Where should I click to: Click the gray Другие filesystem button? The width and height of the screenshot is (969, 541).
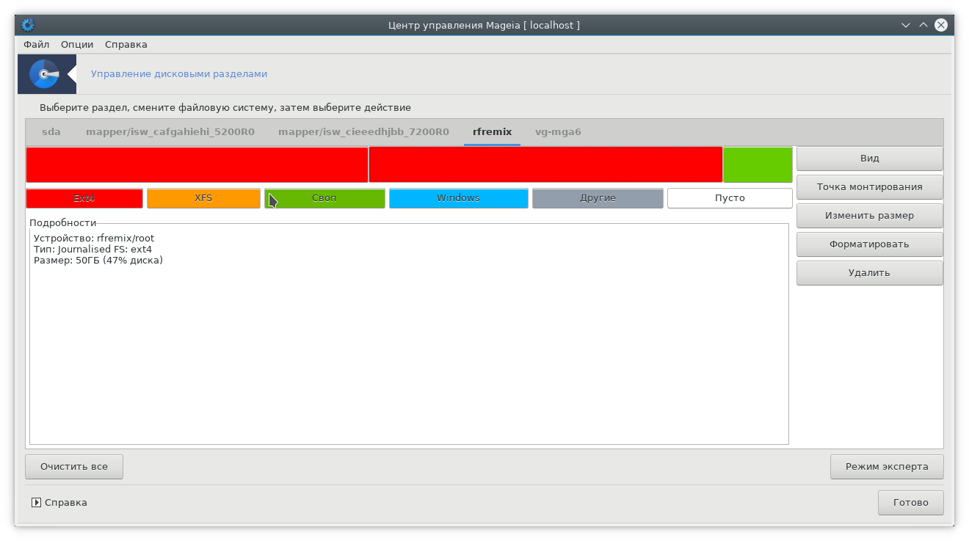pyautogui.click(x=598, y=198)
